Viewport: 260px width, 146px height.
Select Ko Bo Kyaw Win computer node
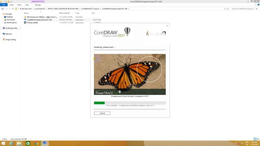click(x=11, y=28)
